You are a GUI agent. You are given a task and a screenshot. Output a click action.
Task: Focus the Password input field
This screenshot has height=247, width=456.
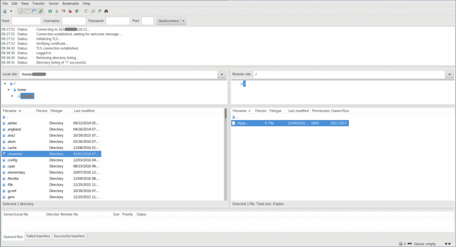118,21
